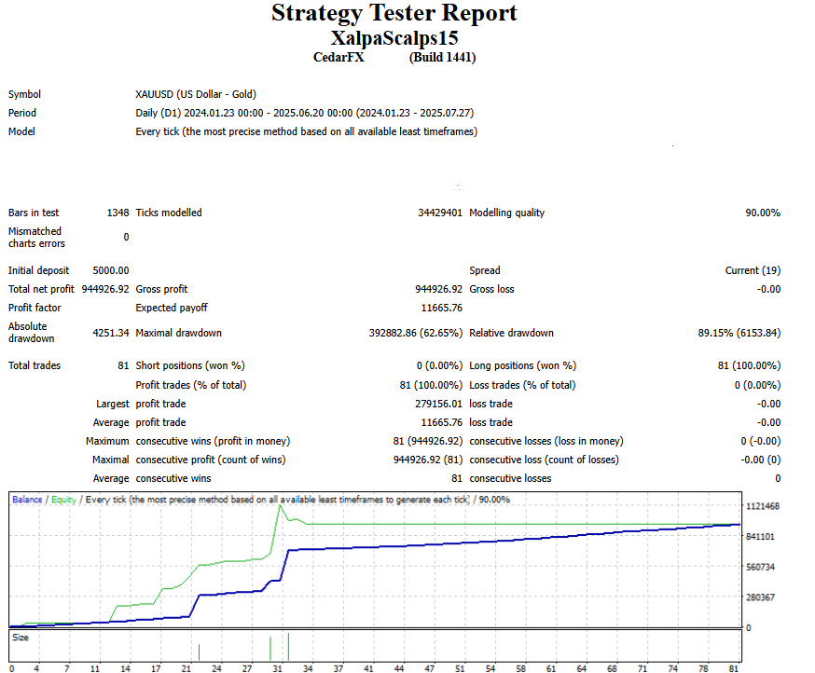Image resolution: width=815 pixels, height=673 pixels.
Task: Click expected payoff value 11665.76
Action: pyautogui.click(x=441, y=308)
